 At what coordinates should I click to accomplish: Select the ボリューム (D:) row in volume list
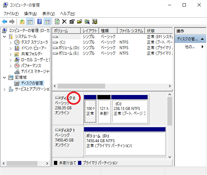(x=113, y=48)
